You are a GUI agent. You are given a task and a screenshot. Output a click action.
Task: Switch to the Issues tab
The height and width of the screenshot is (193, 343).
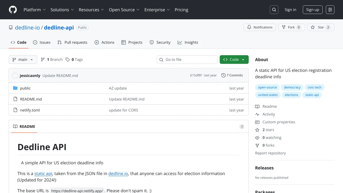tap(42, 42)
